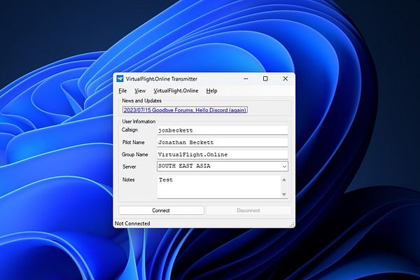Click the Callsign field containing jonbeckett
420x280 pixels.
pos(223,130)
